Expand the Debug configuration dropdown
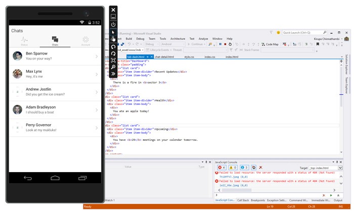 click(152, 44)
